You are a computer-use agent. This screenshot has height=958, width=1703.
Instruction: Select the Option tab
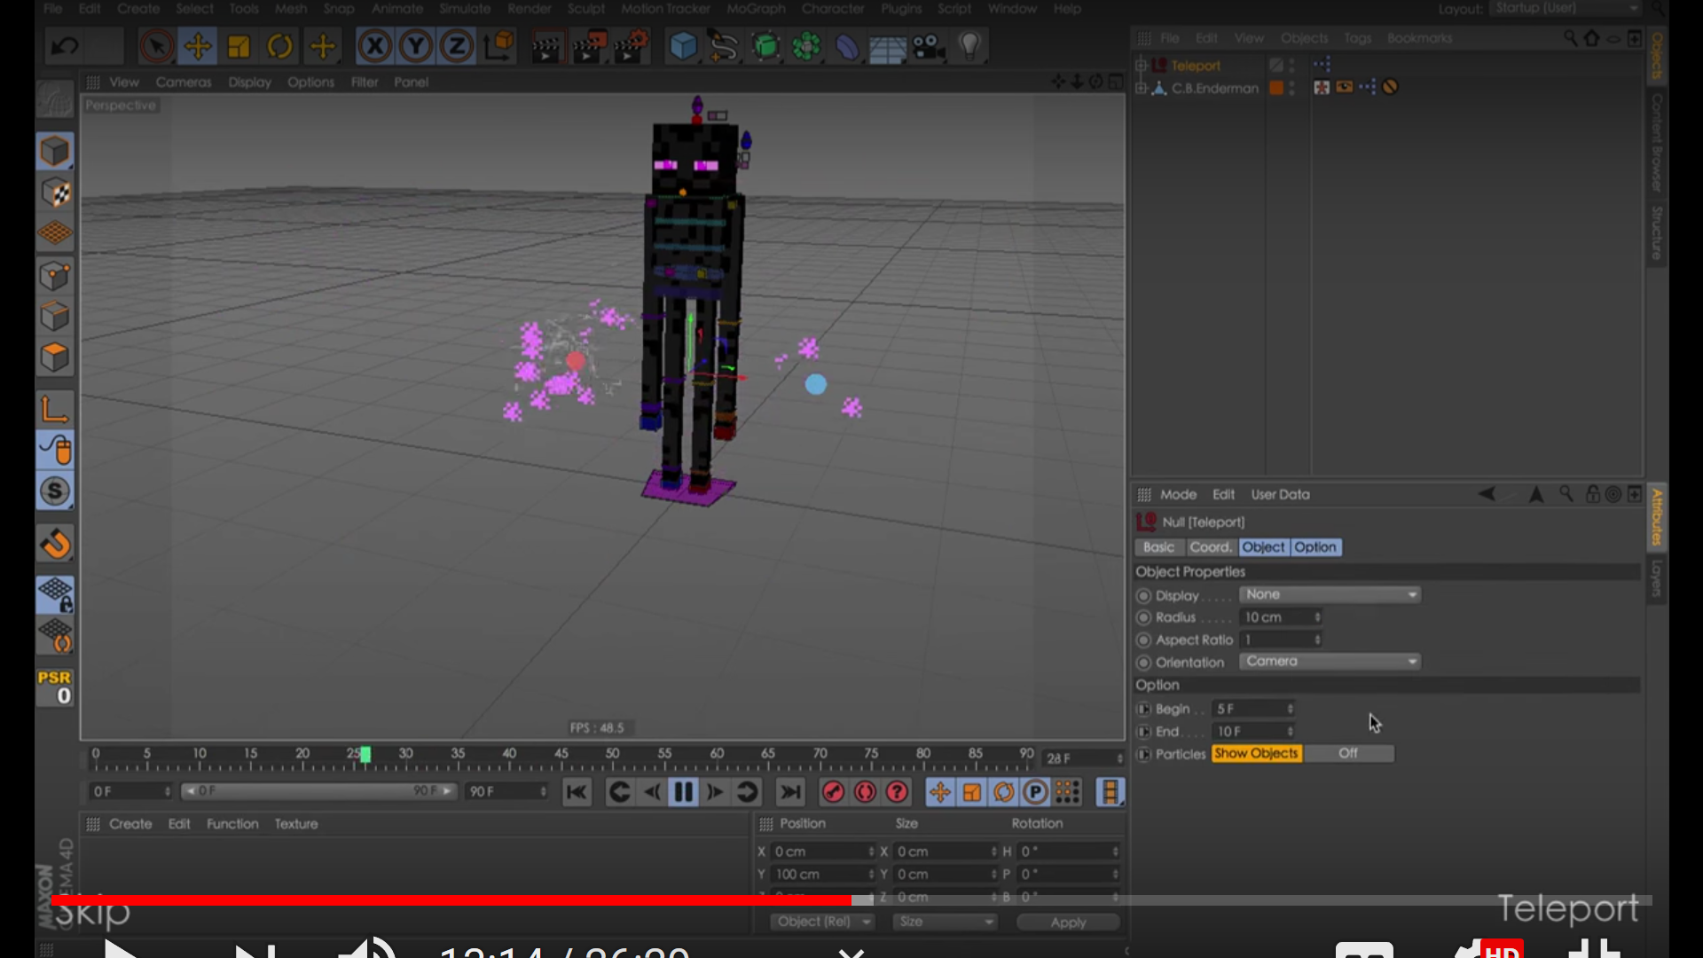point(1315,547)
